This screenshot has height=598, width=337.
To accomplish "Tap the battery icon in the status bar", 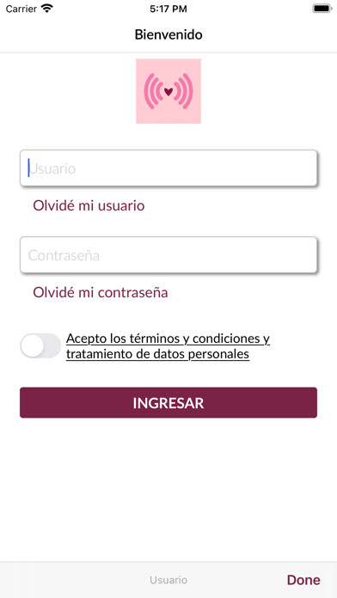I will pos(322,9).
